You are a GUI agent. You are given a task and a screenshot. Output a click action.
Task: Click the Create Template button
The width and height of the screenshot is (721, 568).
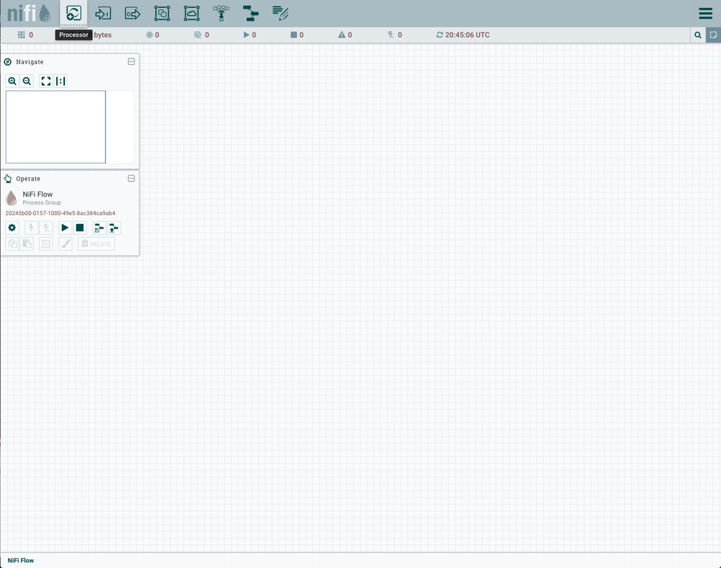point(99,227)
